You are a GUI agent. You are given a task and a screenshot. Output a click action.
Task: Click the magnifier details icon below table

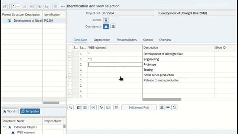tap(71, 108)
